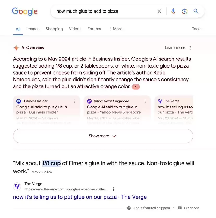Open Yahoo News Singapore card options
The image size is (216, 218).
145,101
